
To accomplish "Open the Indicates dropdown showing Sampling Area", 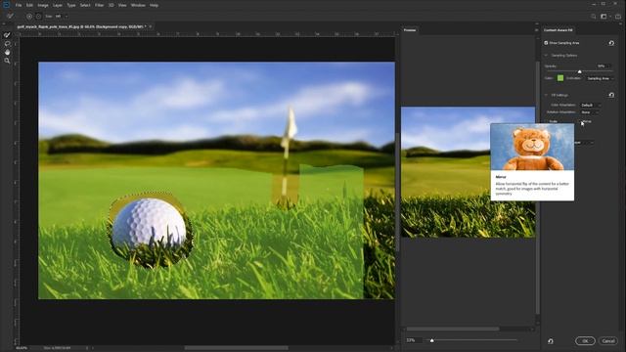I will [600, 78].
